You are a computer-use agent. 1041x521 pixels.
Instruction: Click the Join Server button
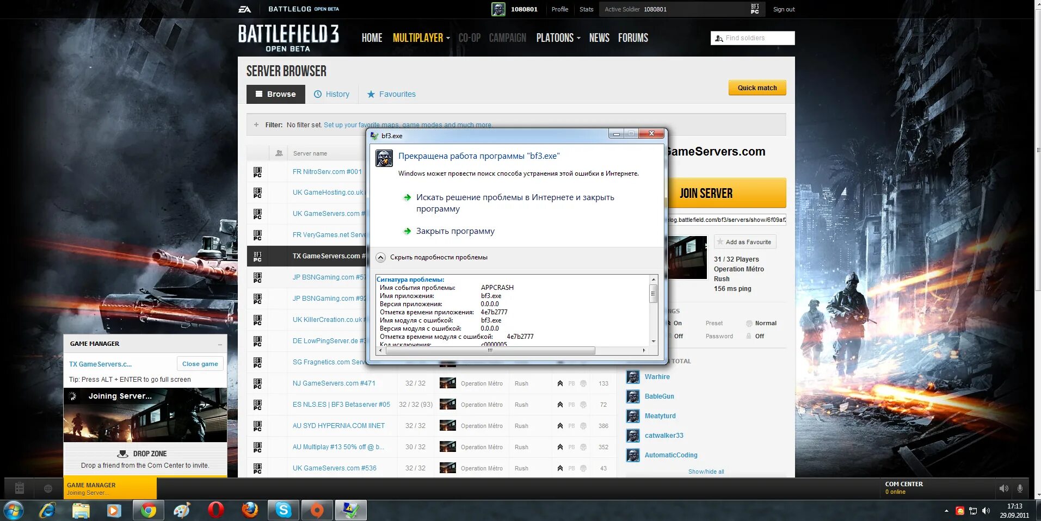click(x=726, y=193)
